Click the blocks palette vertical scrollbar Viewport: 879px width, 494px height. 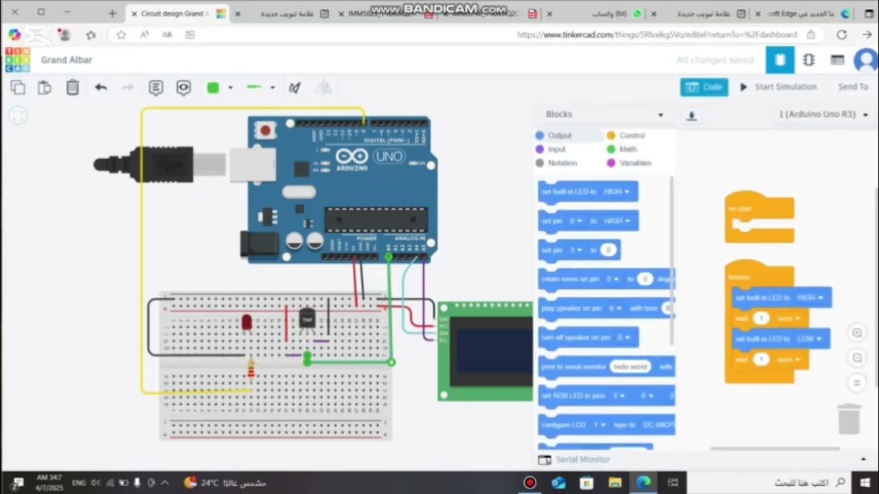click(x=671, y=261)
